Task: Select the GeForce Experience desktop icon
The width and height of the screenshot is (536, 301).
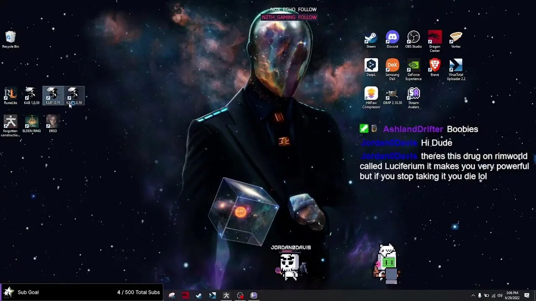Action: [x=413, y=69]
